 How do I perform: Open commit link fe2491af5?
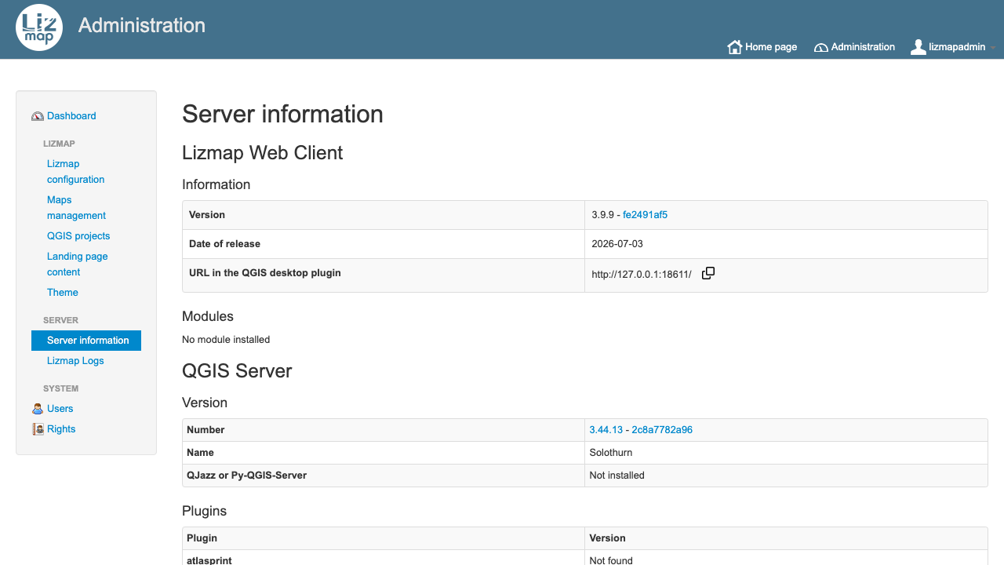pyautogui.click(x=645, y=215)
